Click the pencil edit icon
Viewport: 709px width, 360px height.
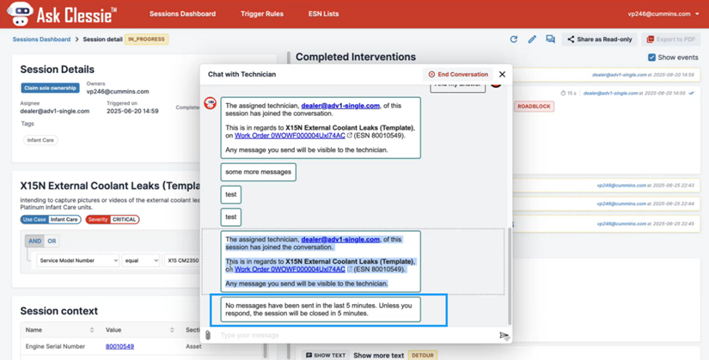[532, 40]
